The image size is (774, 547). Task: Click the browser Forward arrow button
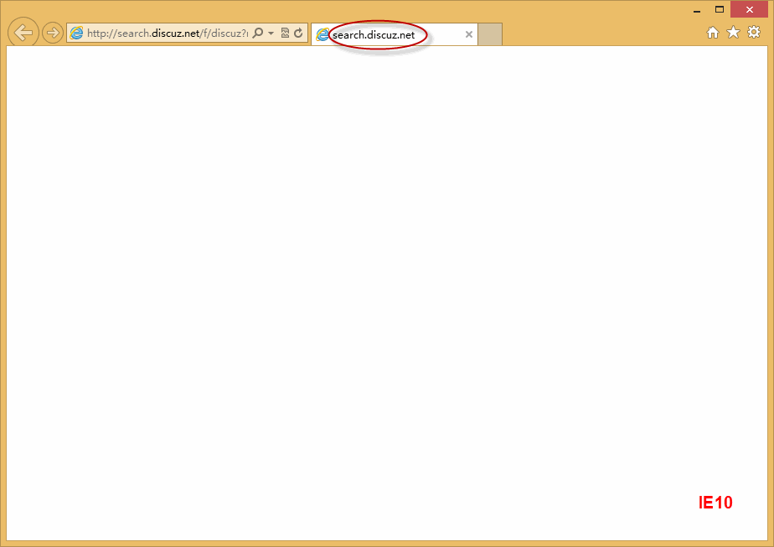[x=52, y=33]
